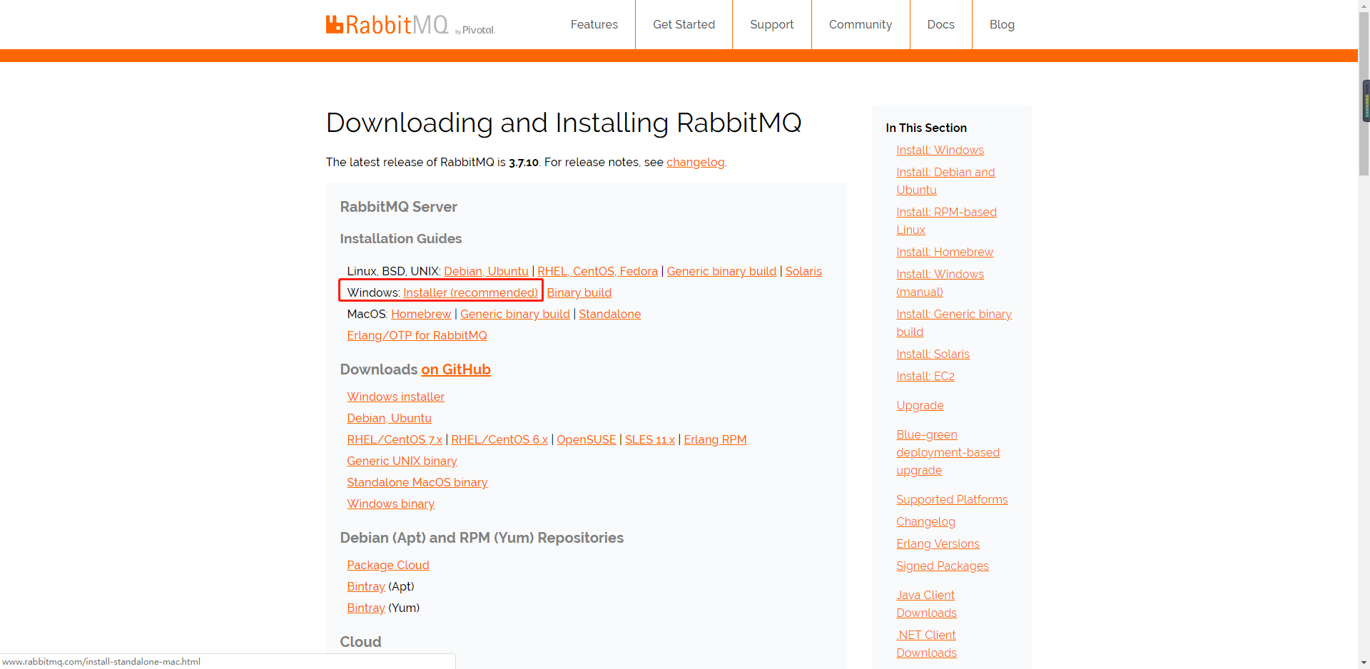The width and height of the screenshot is (1370, 669).
Task: Open Debian, Ubuntu installation guide link
Action: pyautogui.click(x=486, y=271)
